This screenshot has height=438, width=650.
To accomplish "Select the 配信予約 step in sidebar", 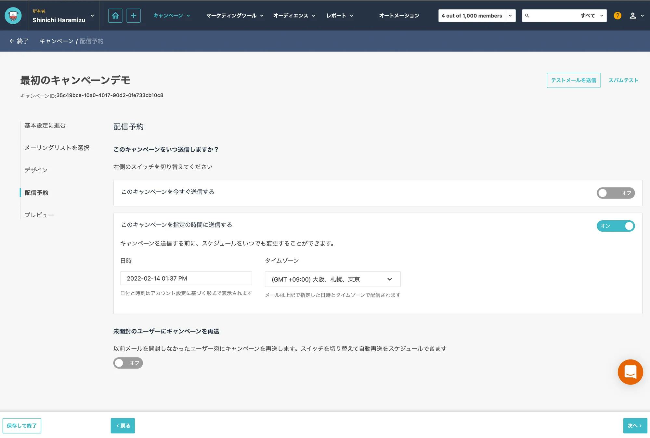I will tap(36, 192).
